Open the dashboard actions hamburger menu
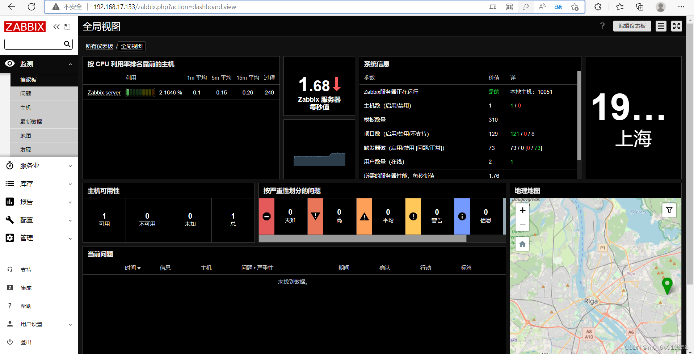The image size is (694, 354). (661, 26)
